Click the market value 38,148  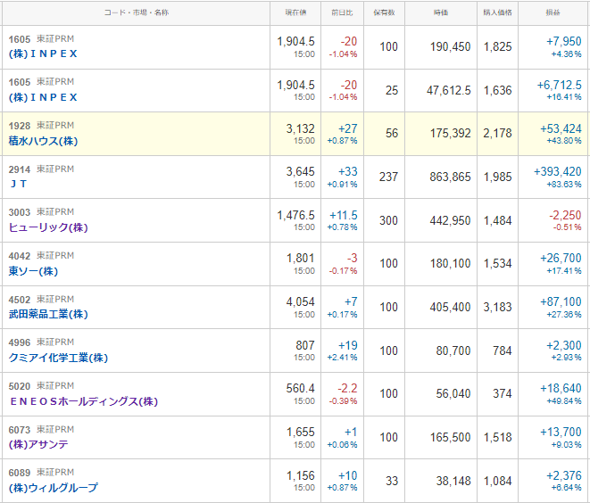(453, 481)
